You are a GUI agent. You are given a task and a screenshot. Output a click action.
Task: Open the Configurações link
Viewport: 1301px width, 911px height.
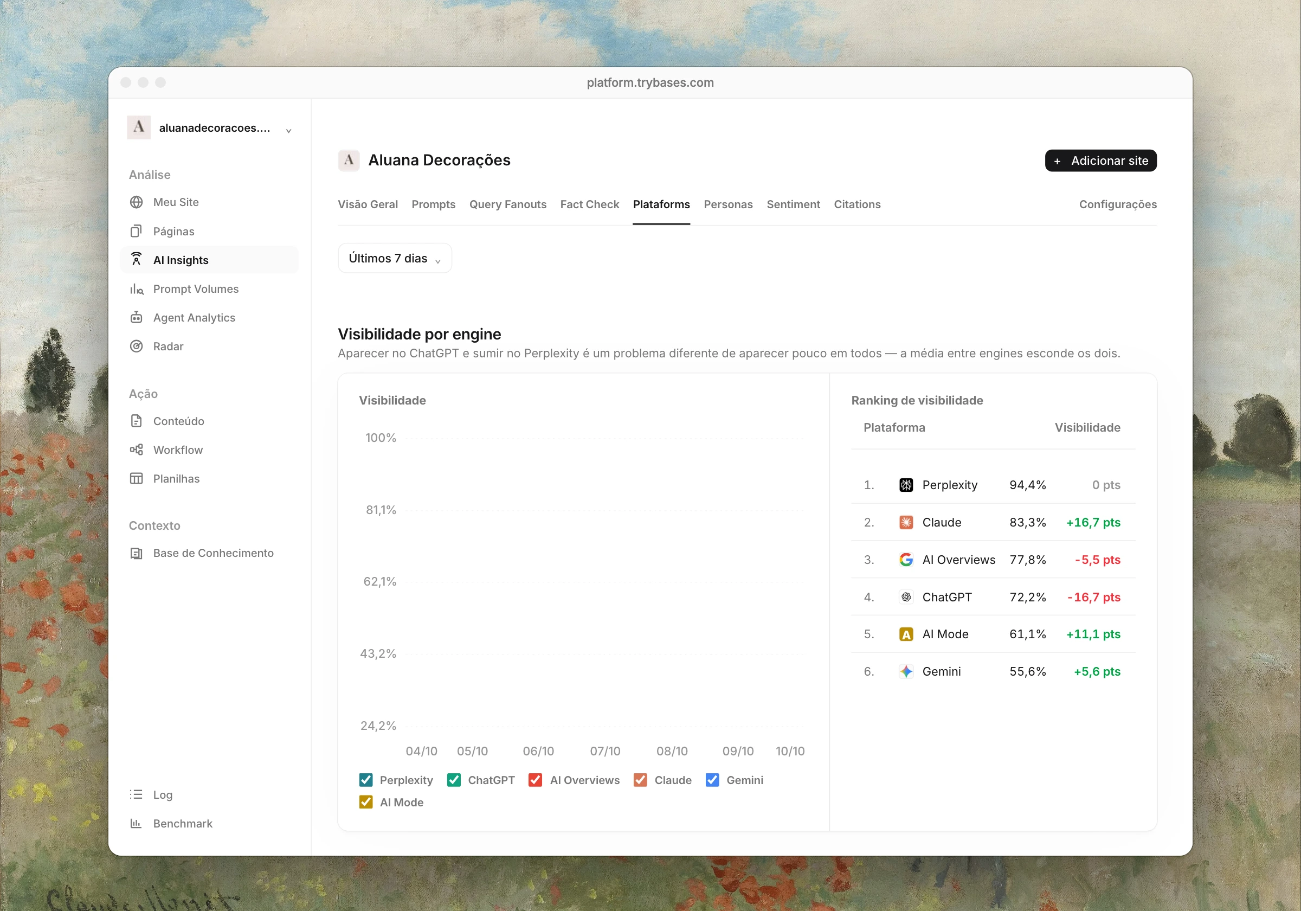click(1117, 204)
